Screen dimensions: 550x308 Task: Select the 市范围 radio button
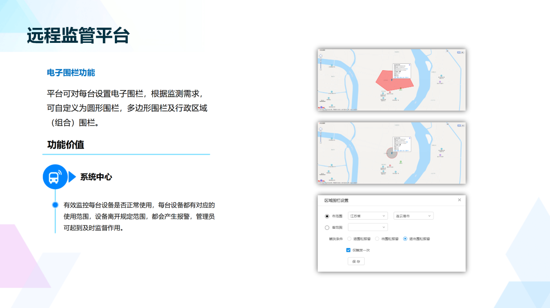(x=327, y=216)
